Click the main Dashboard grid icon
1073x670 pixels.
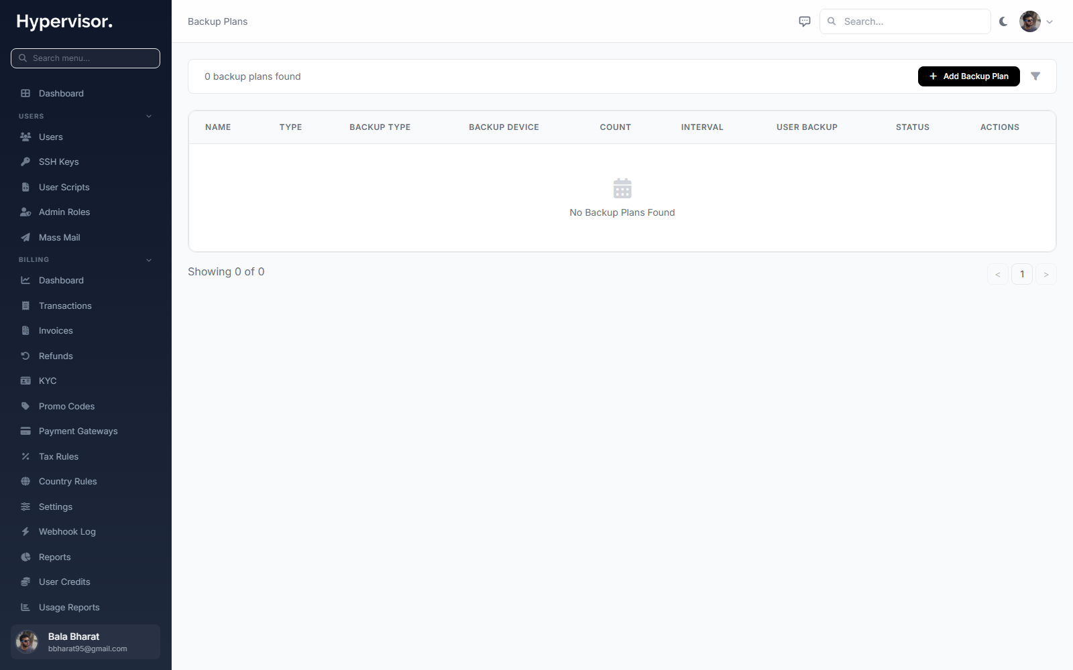click(25, 93)
